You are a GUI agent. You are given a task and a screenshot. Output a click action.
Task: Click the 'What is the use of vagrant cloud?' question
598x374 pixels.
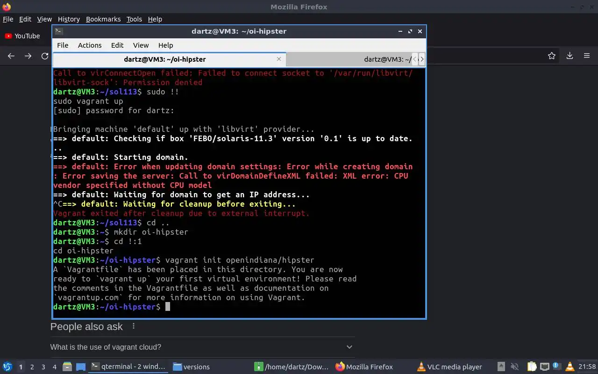coord(106,347)
